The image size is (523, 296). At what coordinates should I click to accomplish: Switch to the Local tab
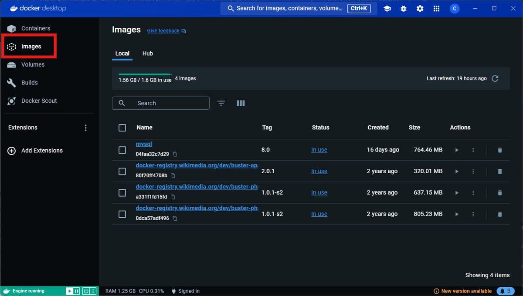tap(122, 54)
